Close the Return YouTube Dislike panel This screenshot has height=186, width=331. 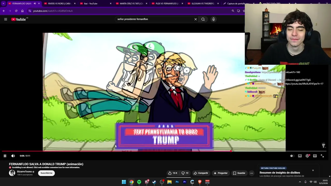[x=313, y=170]
